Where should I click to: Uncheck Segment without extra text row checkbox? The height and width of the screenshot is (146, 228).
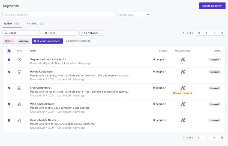tap(9, 60)
